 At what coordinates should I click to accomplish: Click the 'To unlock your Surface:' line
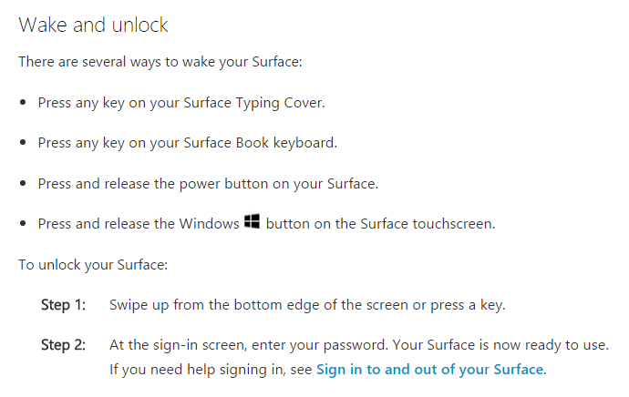[x=93, y=265]
